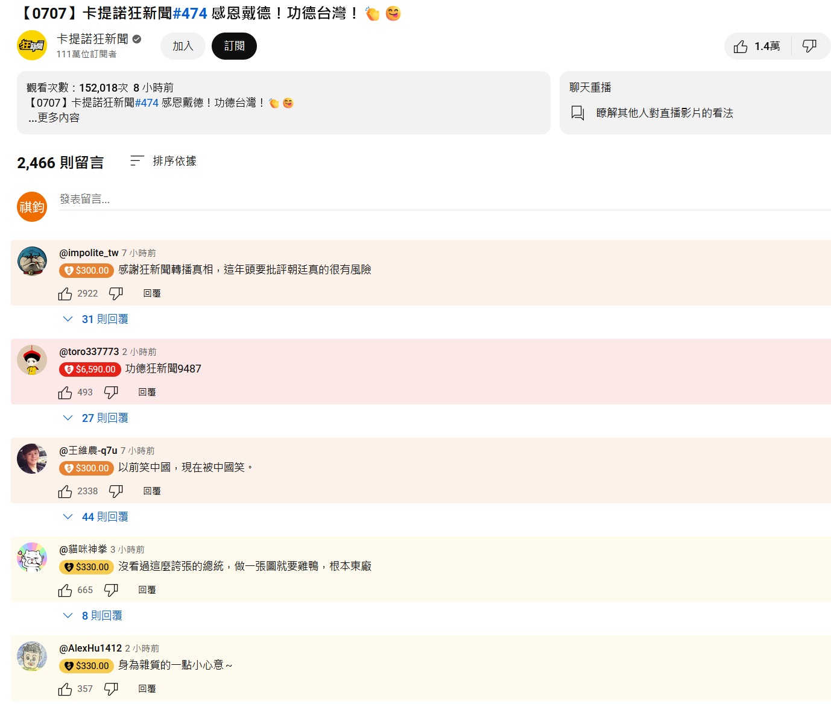Image resolution: width=831 pixels, height=704 pixels.
Task: Like the @貓咪神拳 comment
Action: click(65, 590)
